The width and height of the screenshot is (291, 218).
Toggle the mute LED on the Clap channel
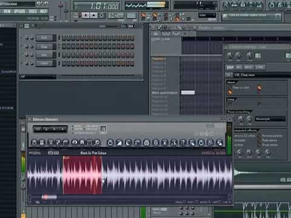click(22, 47)
